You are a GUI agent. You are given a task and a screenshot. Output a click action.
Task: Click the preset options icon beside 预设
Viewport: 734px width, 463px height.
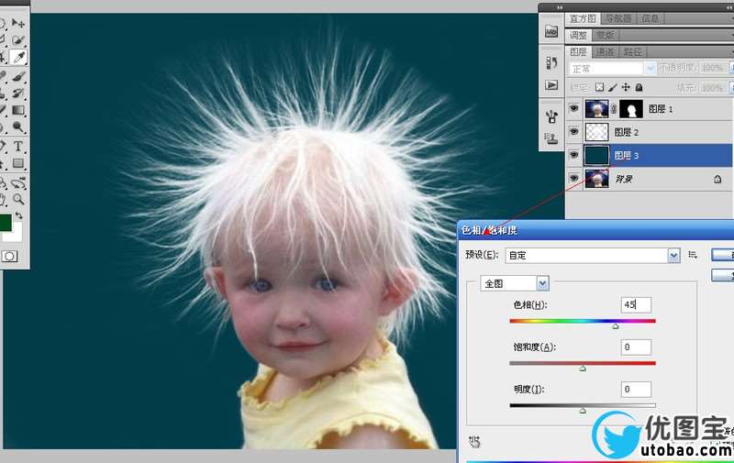[x=693, y=255]
